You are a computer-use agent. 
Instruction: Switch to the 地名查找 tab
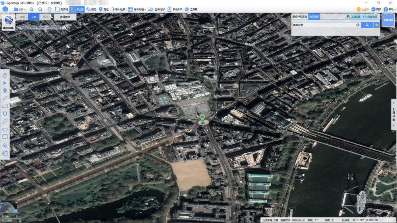tap(314, 17)
